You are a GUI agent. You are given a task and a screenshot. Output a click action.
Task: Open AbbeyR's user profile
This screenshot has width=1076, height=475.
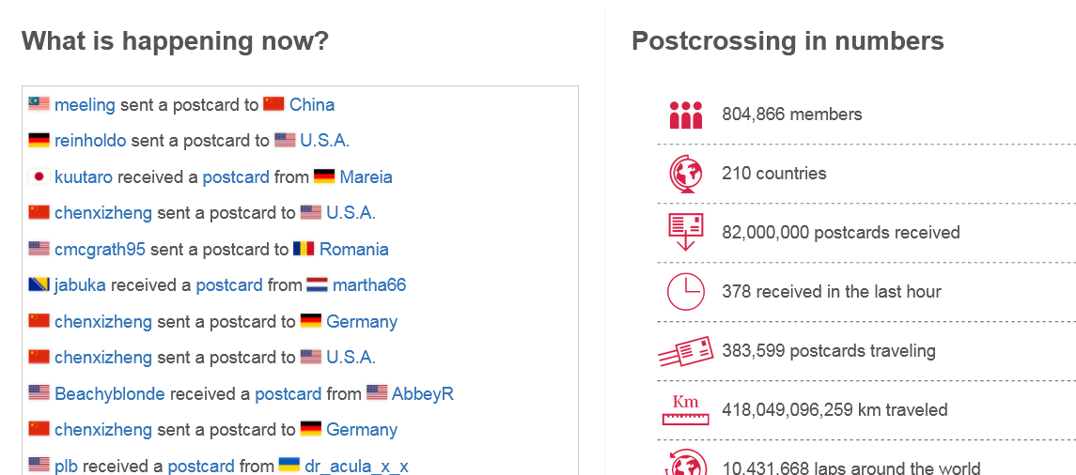422,393
